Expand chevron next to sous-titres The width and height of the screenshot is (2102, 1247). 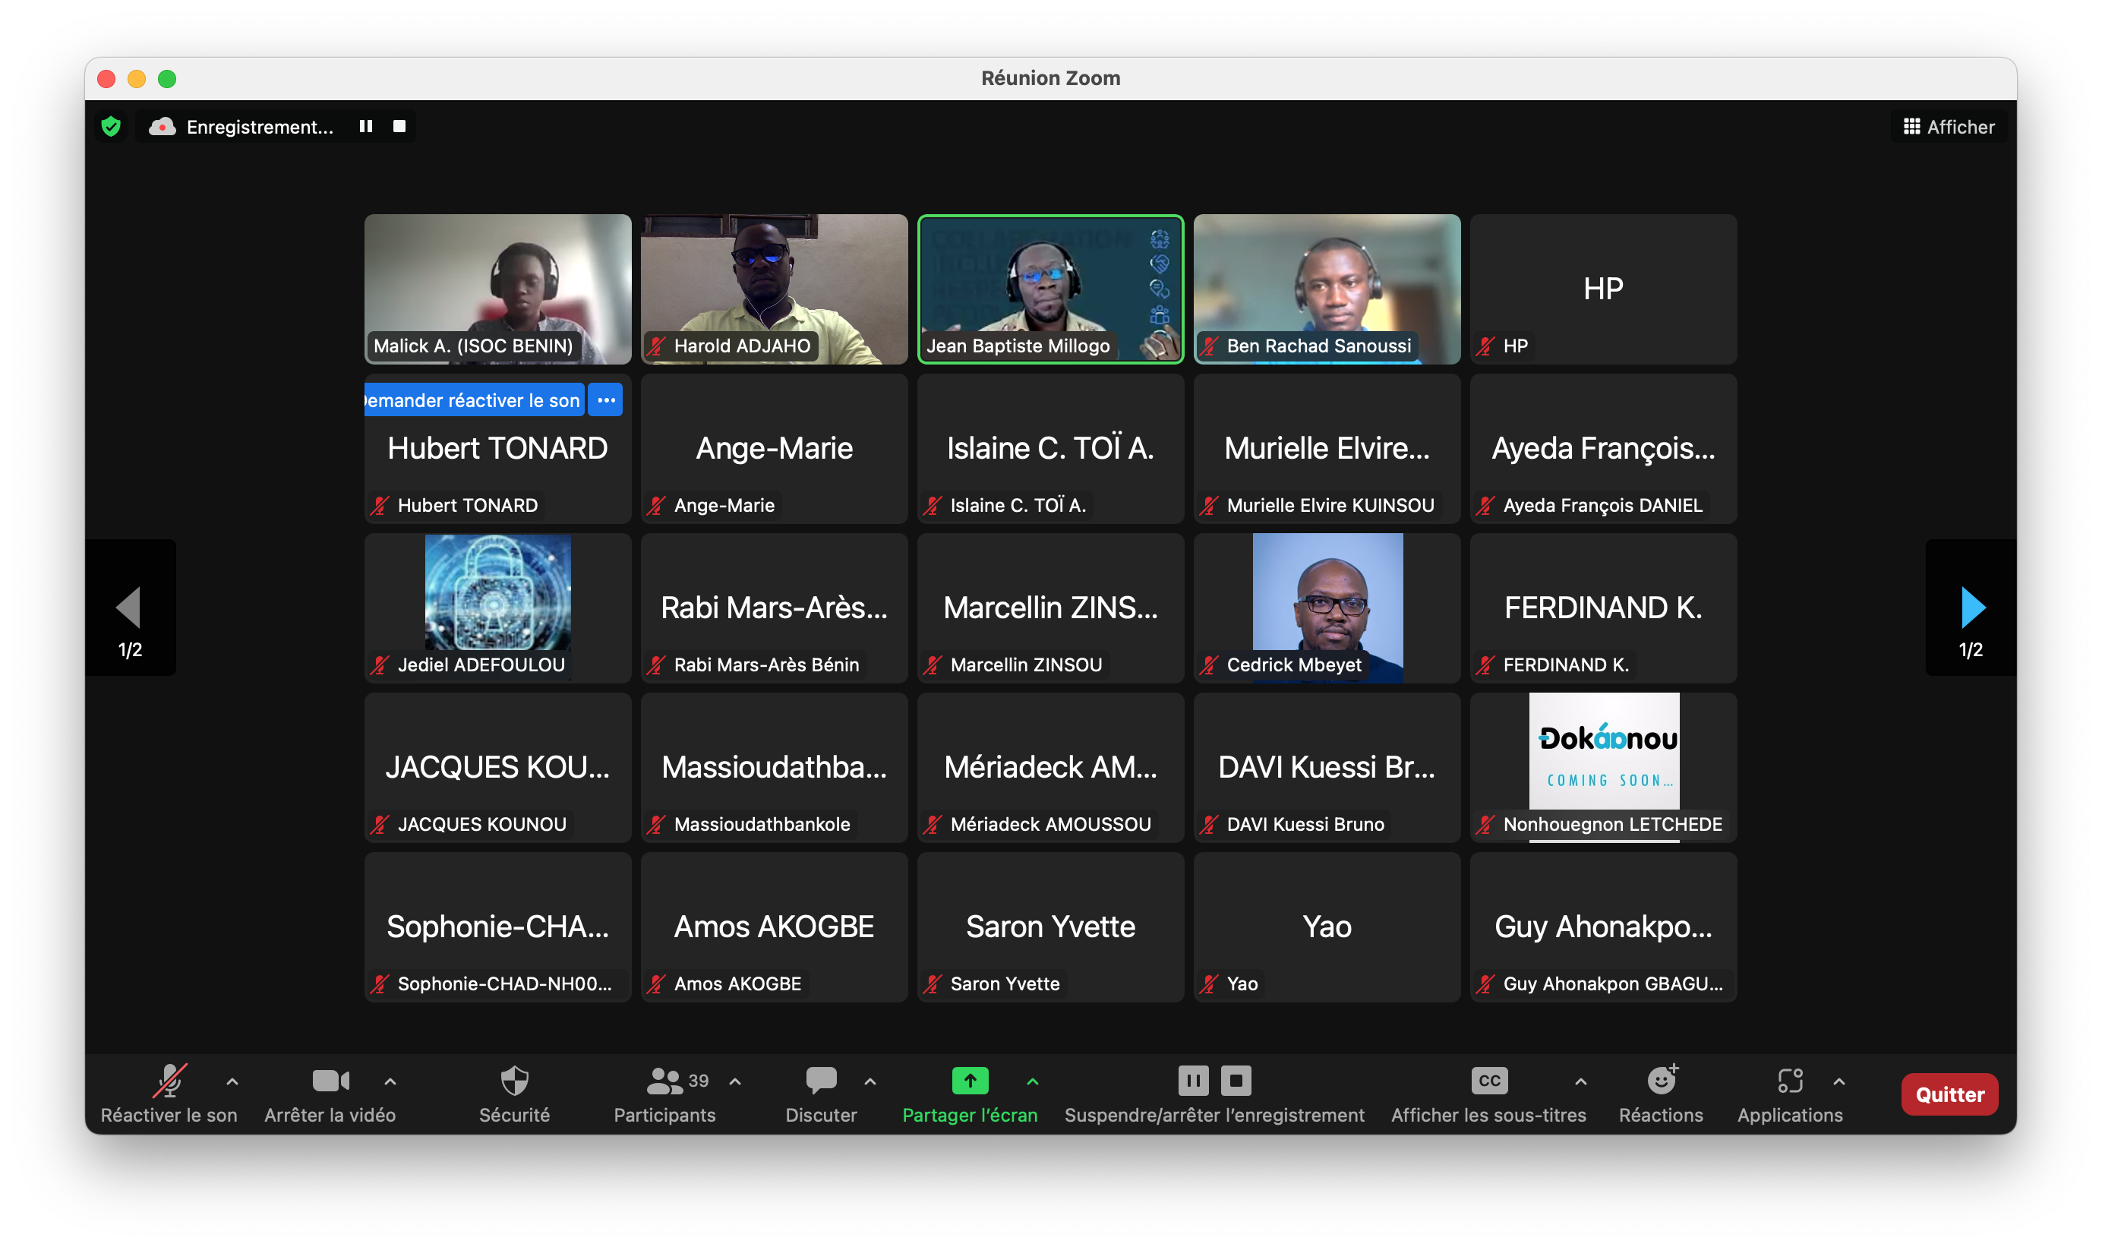1580,1081
